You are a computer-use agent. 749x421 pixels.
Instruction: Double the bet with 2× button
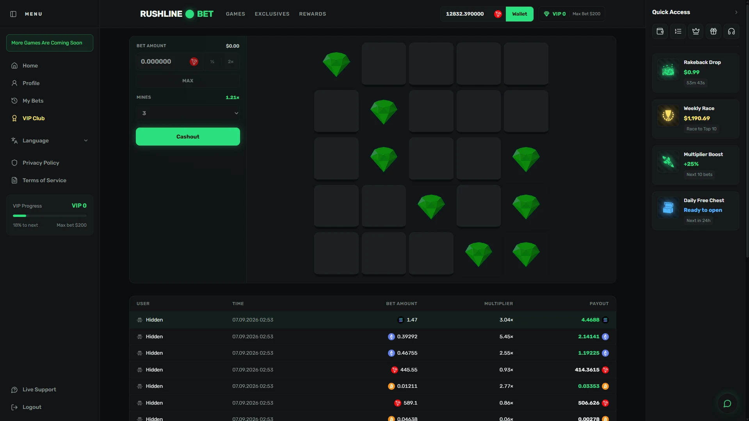coord(231,62)
